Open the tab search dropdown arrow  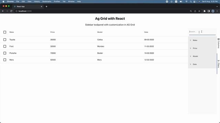(217, 6)
